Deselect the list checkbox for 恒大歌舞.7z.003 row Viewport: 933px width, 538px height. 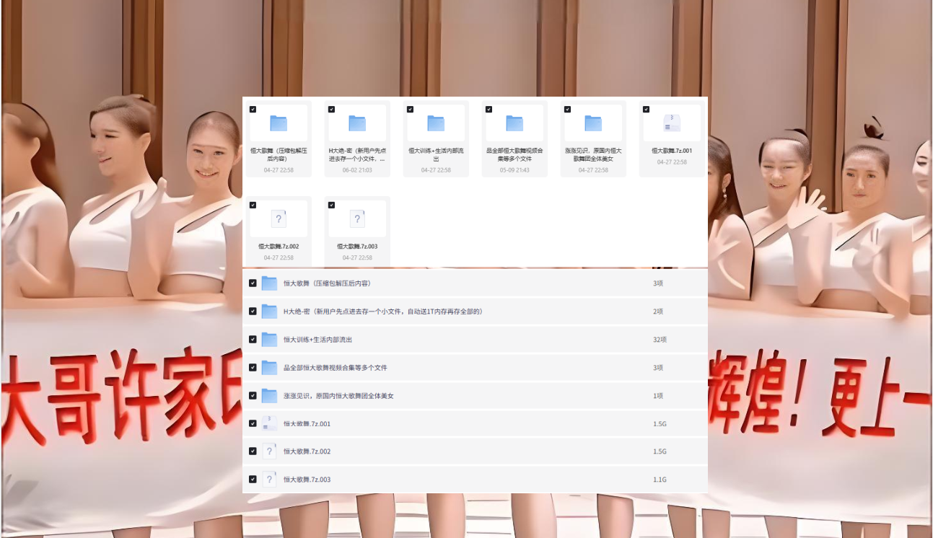point(253,479)
